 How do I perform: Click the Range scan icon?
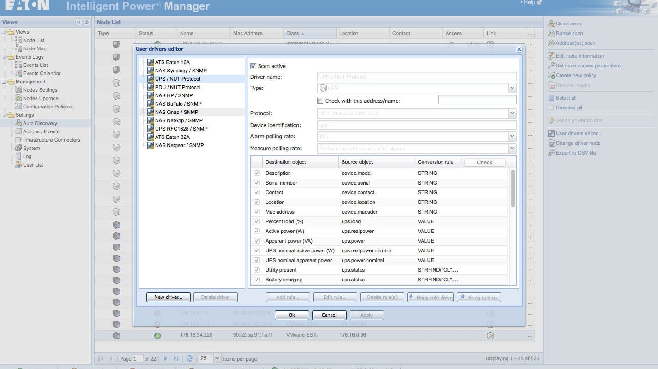click(551, 33)
